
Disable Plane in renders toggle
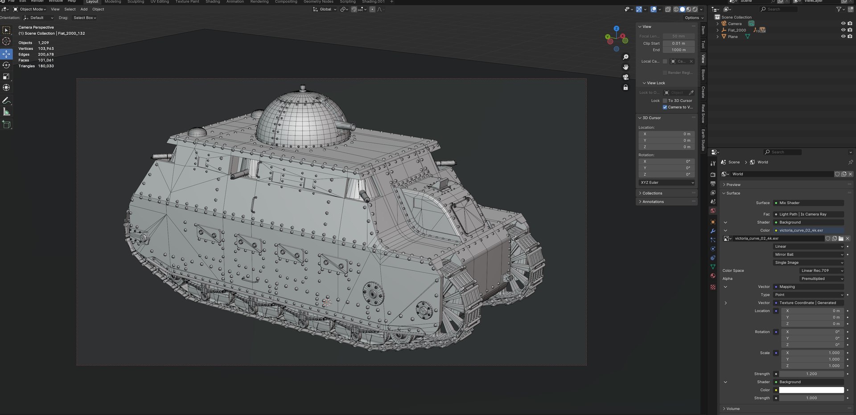pyautogui.click(x=850, y=37)
